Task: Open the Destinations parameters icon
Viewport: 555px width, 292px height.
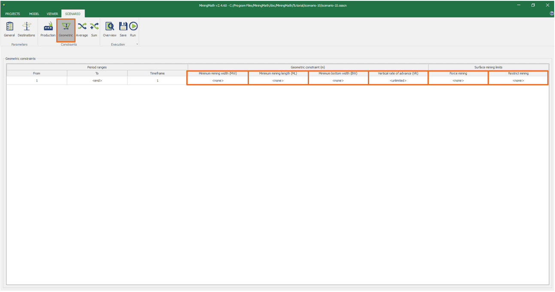Action: [x=26, y=29]
